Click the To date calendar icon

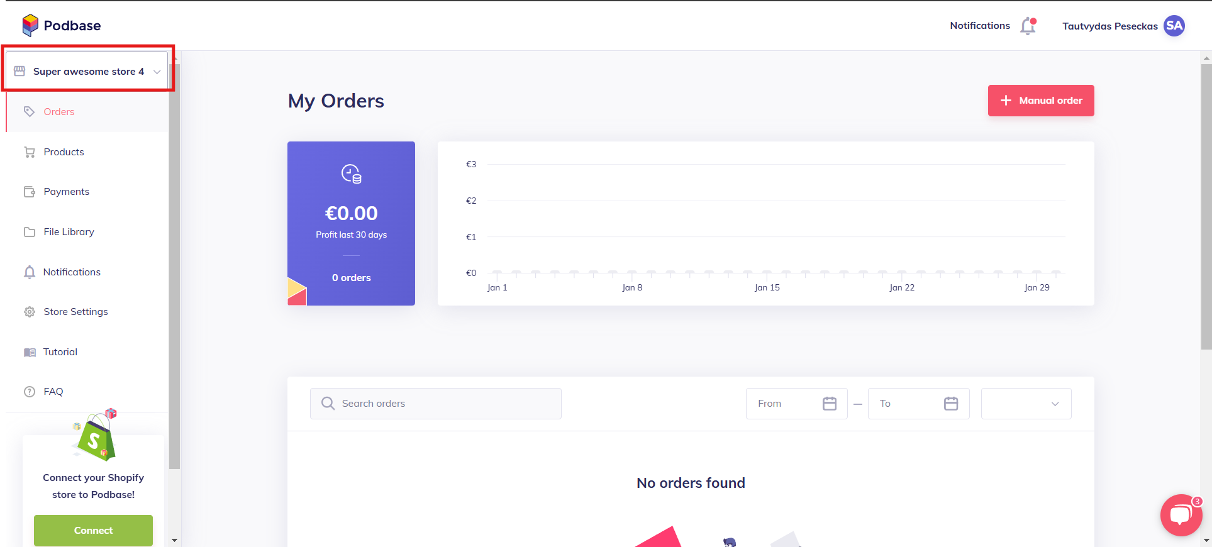[950, 404]
